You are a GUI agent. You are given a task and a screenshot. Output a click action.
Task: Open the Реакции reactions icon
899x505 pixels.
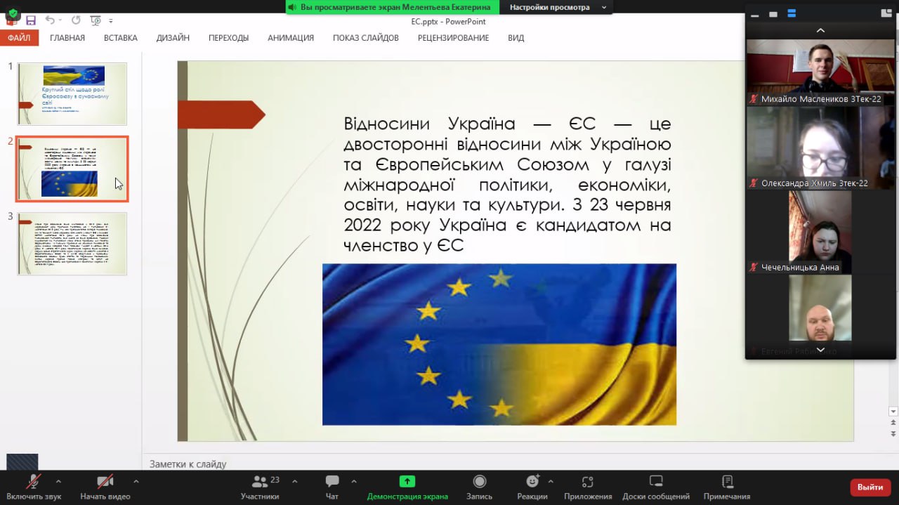coord(532,487)
